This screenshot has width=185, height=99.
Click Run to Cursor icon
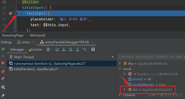point(84,49)
